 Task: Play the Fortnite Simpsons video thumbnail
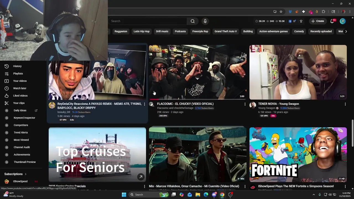[298, 155]
